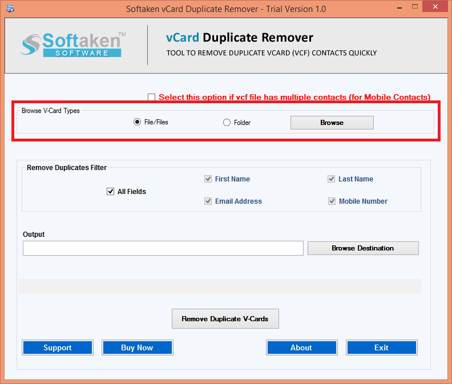Click the Softaken Software logo
The image size is (452, 384).
click(73, 45)
